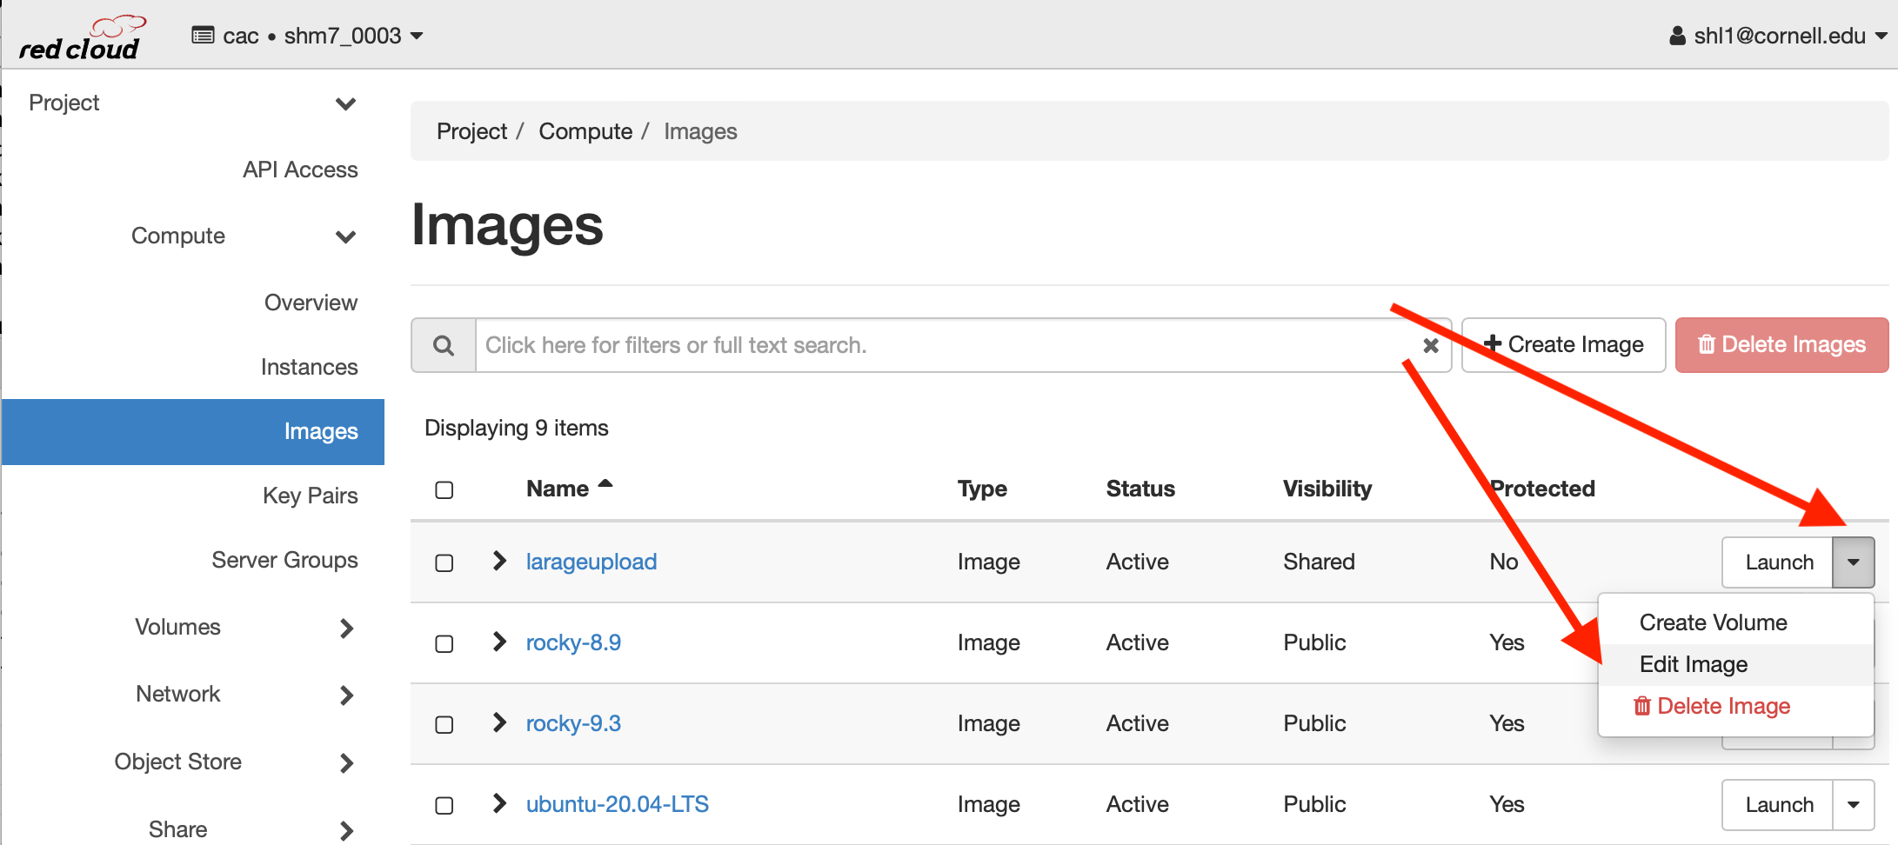Click the Name column sort arrow
1898x845 pixels.
pos(605,485)
